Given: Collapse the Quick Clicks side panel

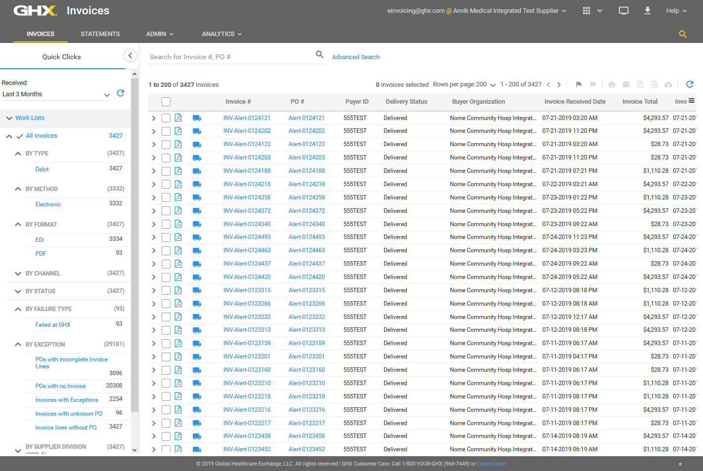Looking at the screenshot, I should point(130,56).
